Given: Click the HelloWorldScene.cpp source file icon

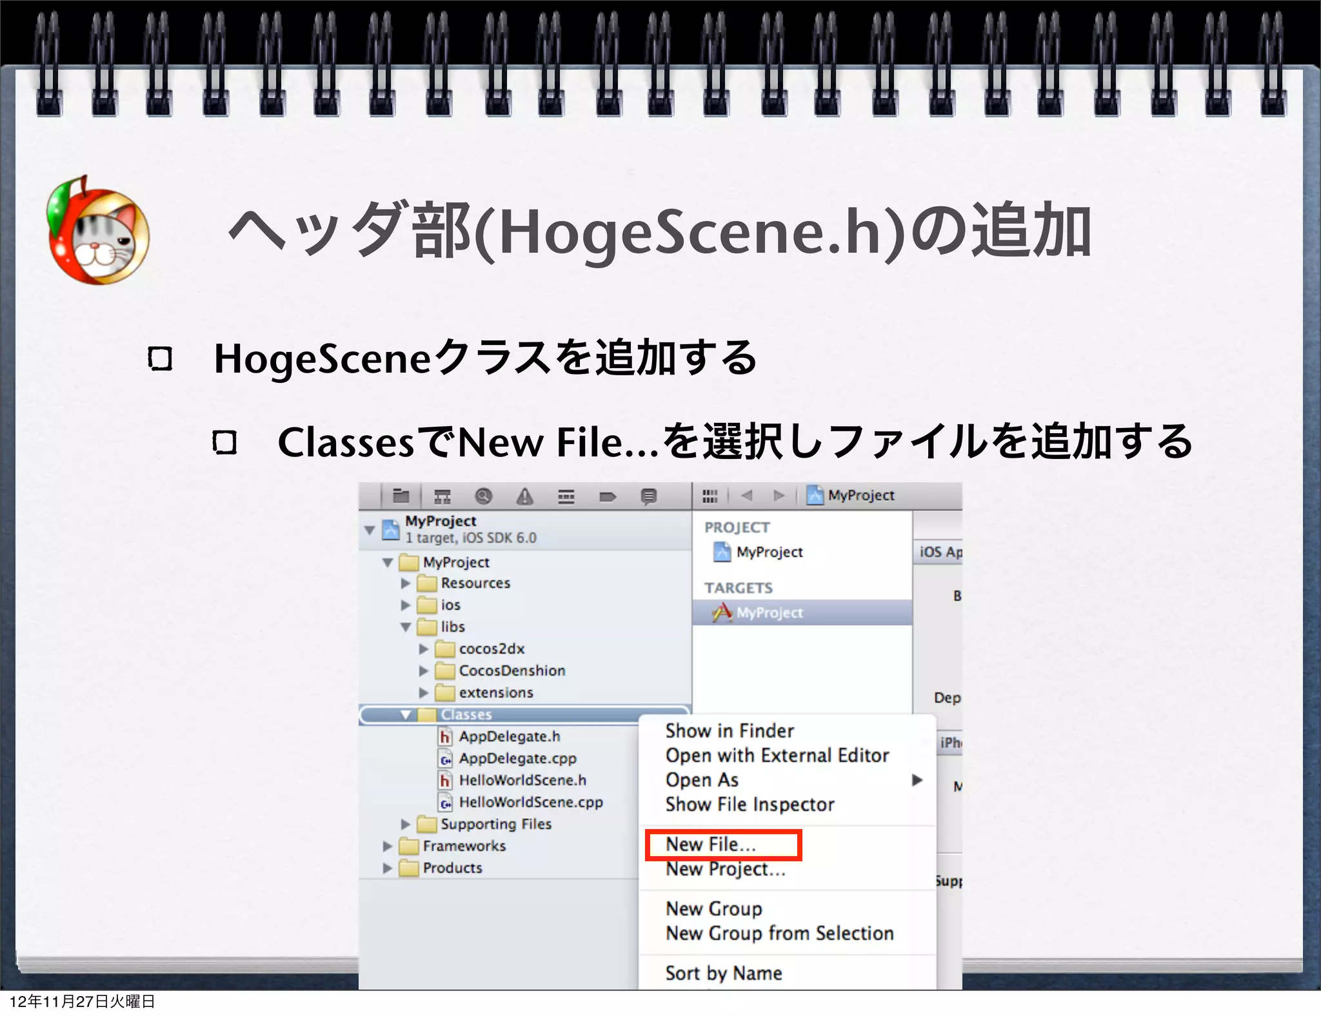Looking at the screenshot, I should pyautogui.click(x=444, y=802).
